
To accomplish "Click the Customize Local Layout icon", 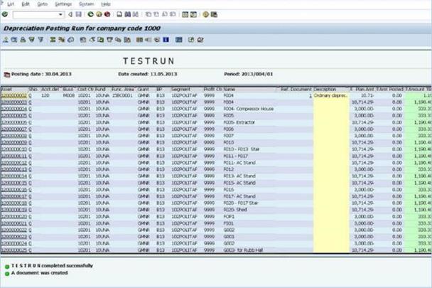I will pos(214,14).
